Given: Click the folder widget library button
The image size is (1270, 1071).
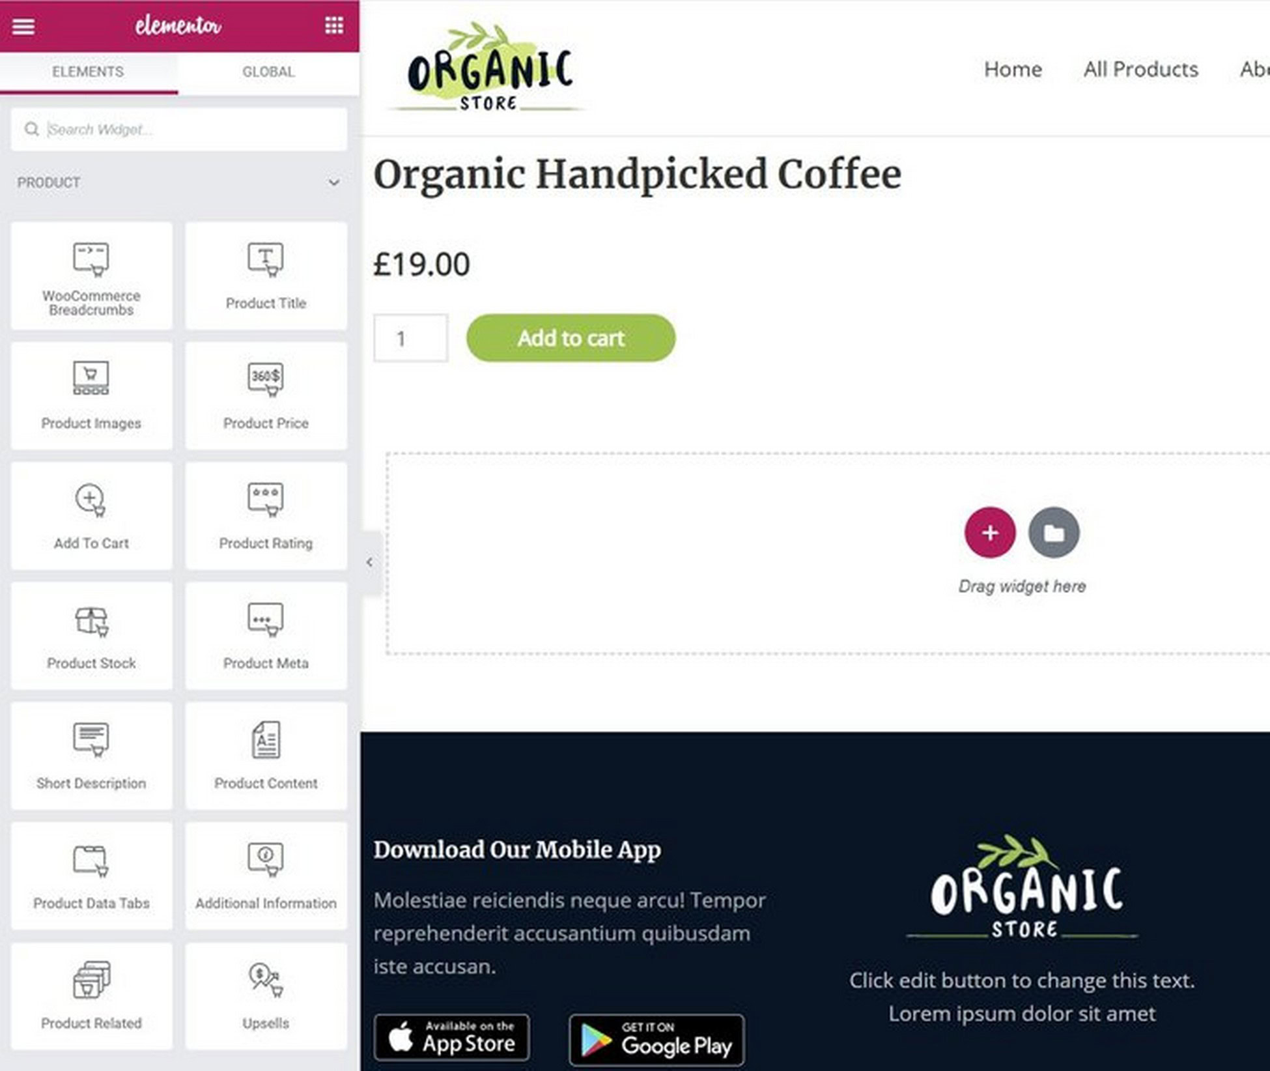Looking at the screenshot, I should point(1052,532).
